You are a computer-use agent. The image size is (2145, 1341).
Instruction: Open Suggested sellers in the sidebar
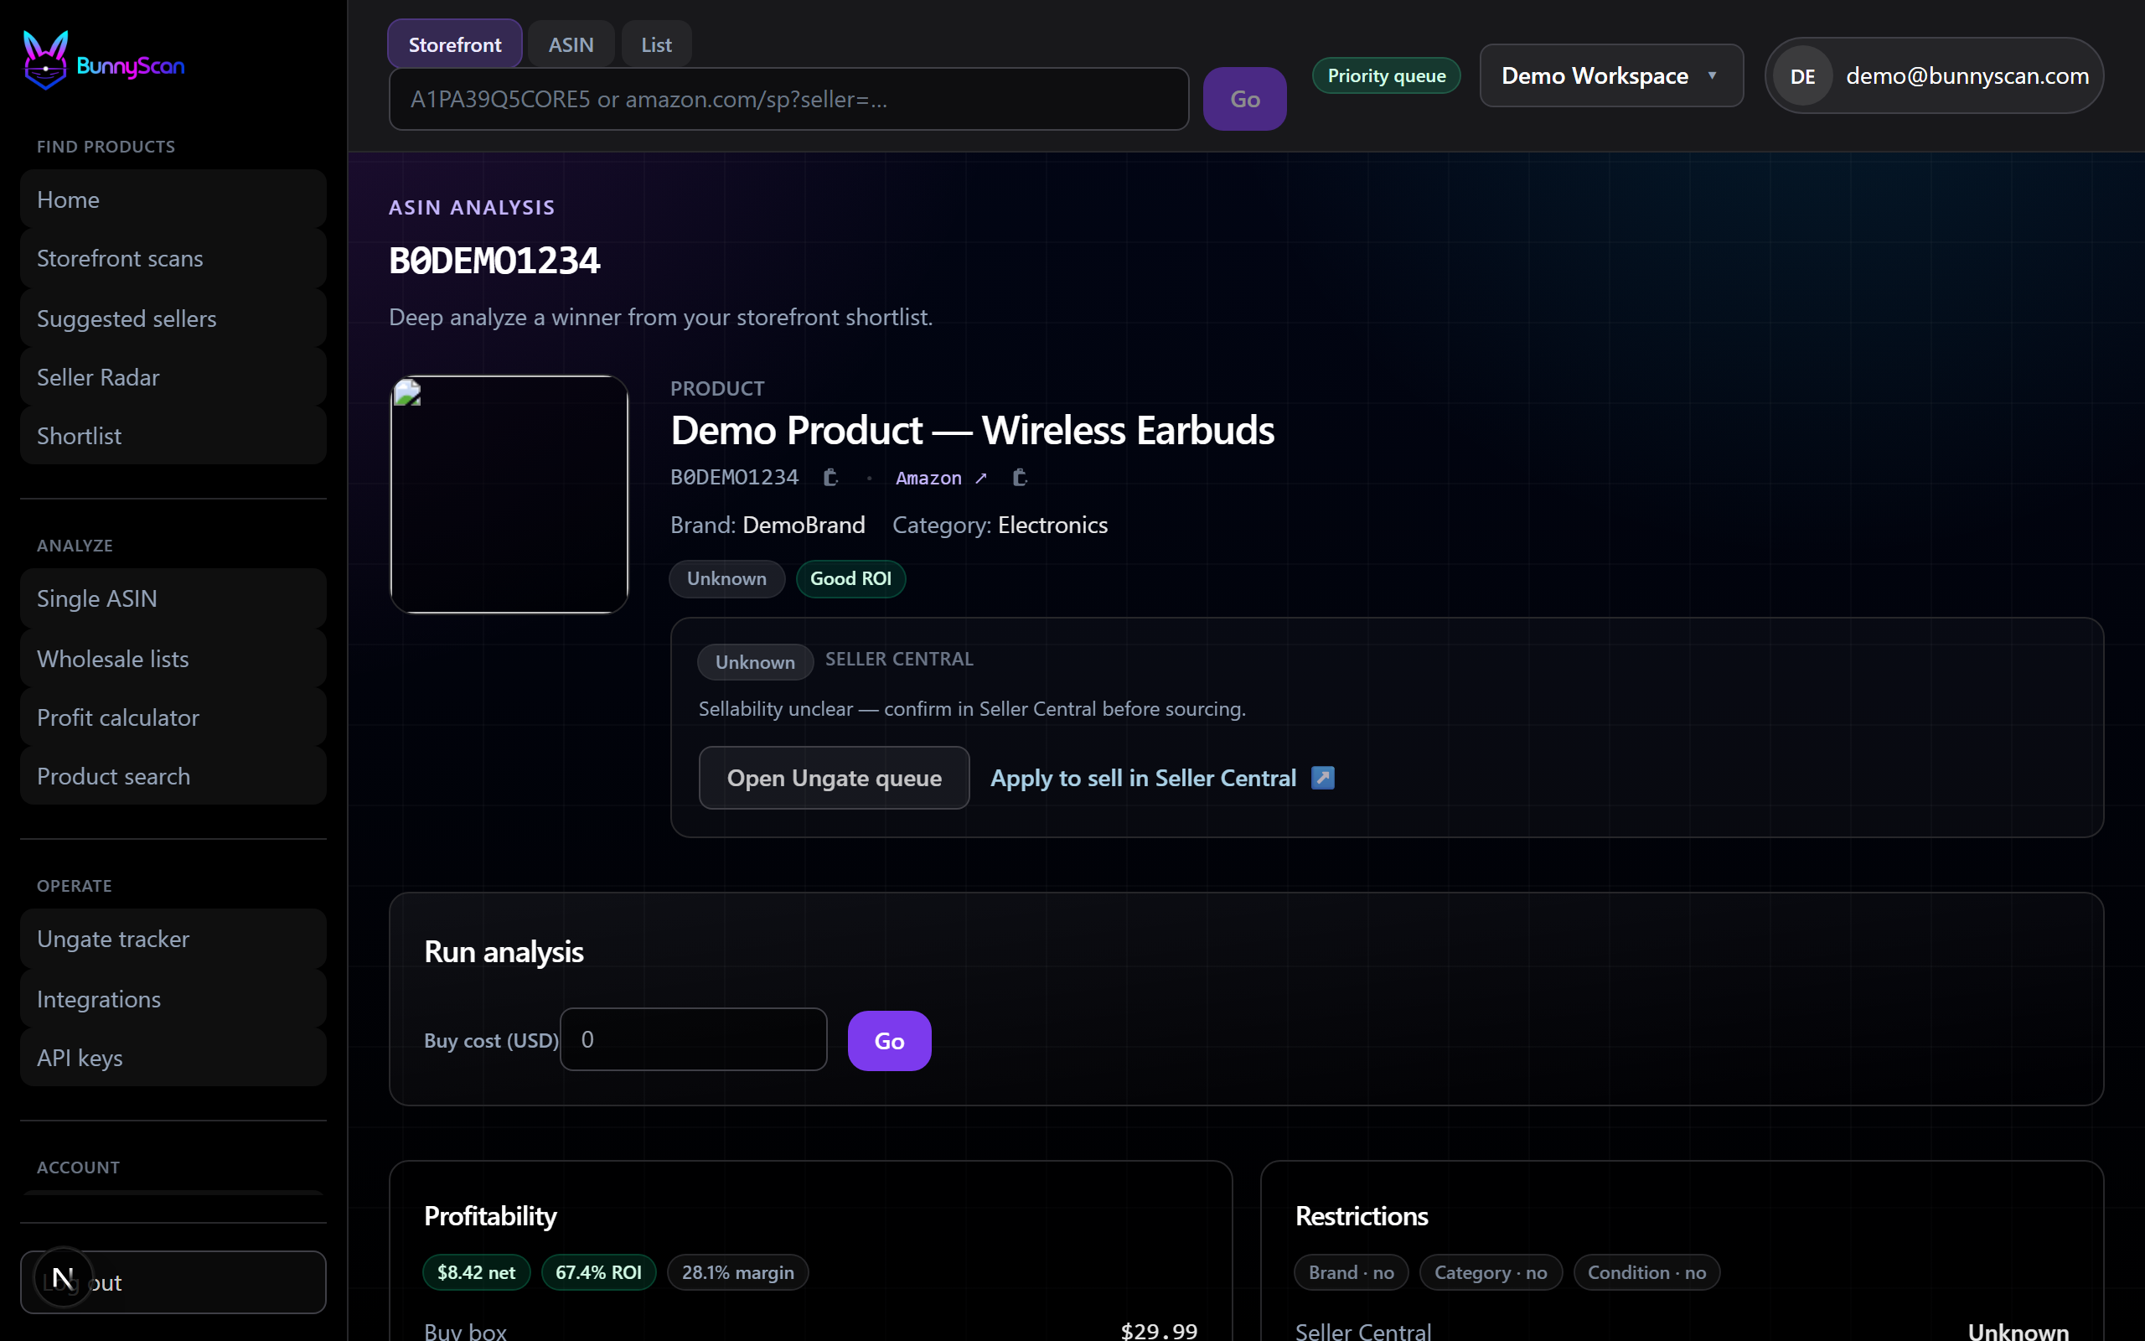[173, 318]
